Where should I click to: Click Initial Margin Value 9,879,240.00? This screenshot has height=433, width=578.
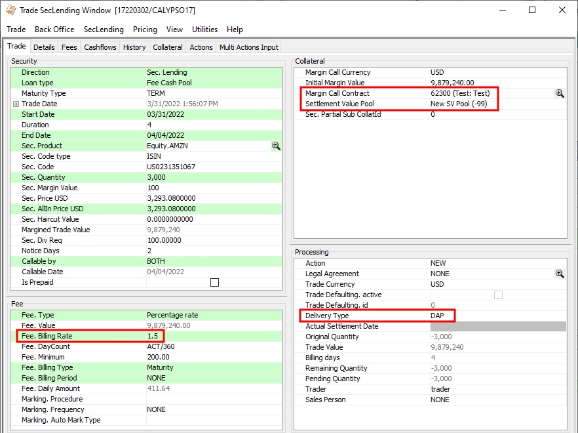pyautogui.click(x=452, y=83)
